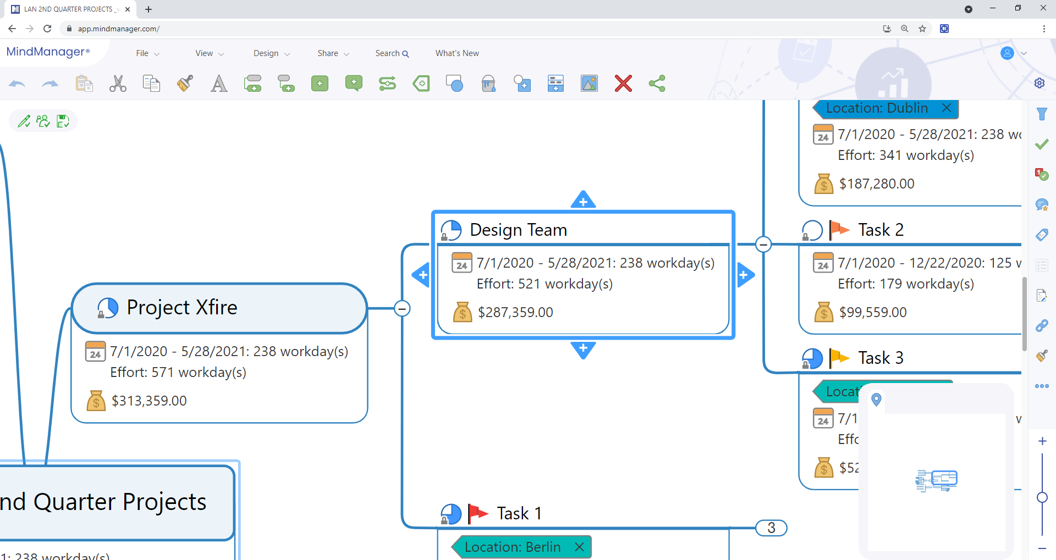The height and width of the screenshot is (560, 1056).
Task: Collapse Project Xfire branch with minus
Action: point(402,308)
